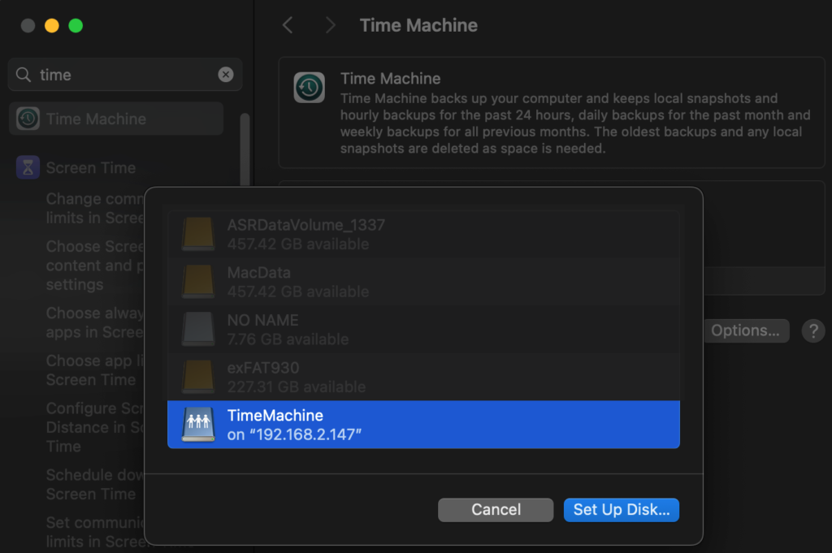Click the Time Machine header clock icon

310,88
